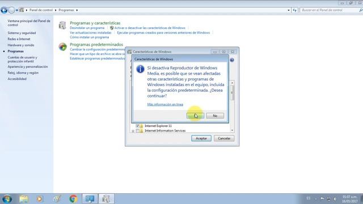The height and width of the screenshot is (204, 363).
Task: Click the Cómo instalar un programa link
Action: (90, 37)
